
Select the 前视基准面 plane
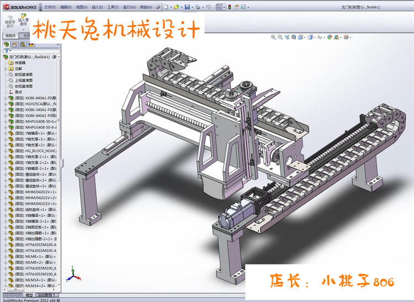pos(21,74)
